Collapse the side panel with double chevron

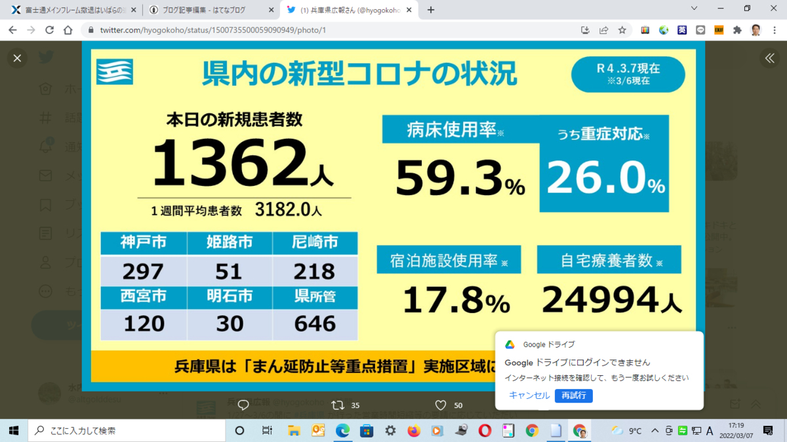point(770,58)
